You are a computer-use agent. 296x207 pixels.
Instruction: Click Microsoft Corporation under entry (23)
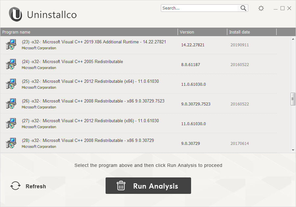click(39, 48)
